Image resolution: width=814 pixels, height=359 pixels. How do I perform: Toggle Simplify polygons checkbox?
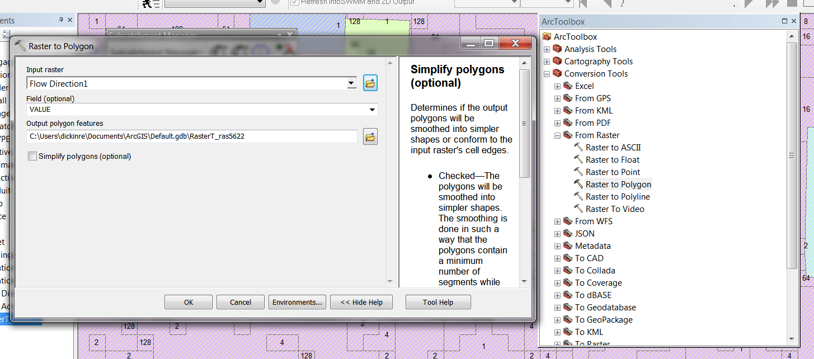[32, 157]
